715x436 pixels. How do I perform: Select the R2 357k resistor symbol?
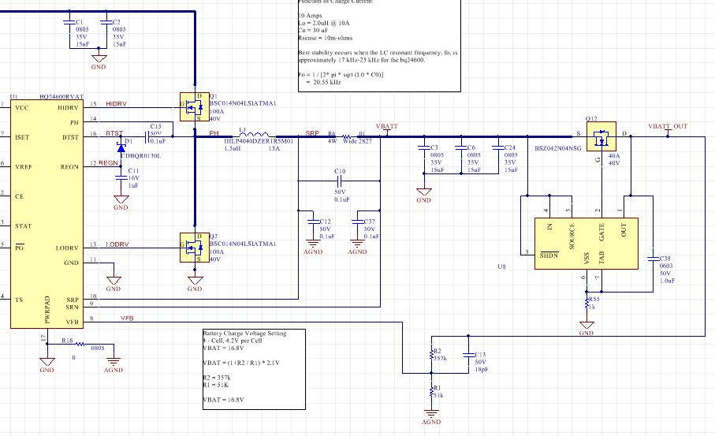431,354
